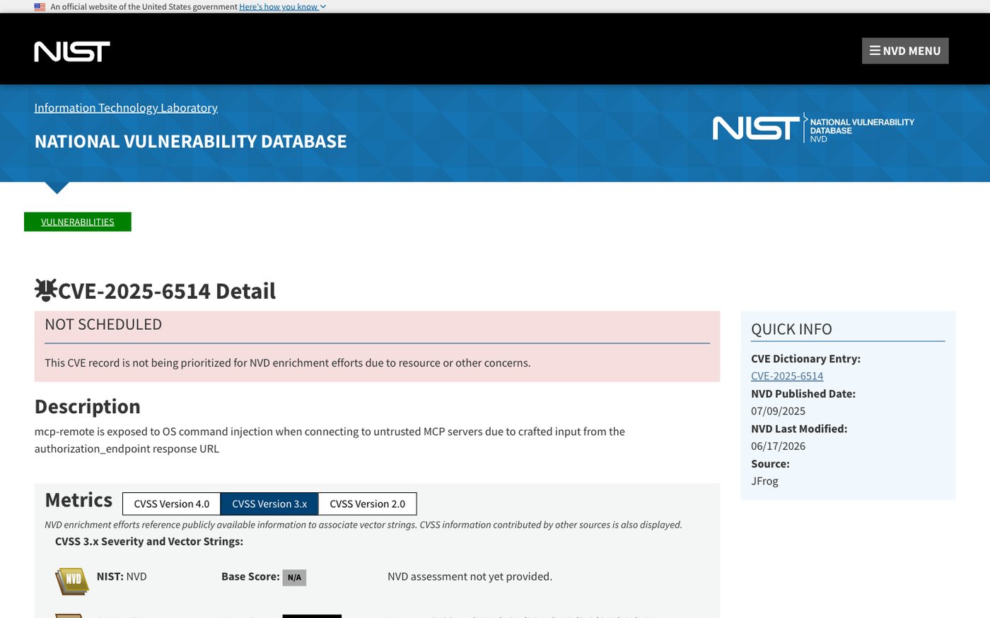Click the QUICK INFO panel heading
990x618 pixels.
click(791, 329)
